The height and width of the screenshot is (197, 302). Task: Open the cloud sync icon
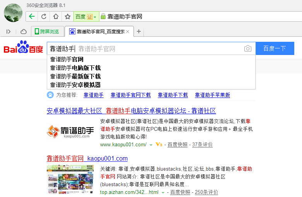click(x=24, y=31)
